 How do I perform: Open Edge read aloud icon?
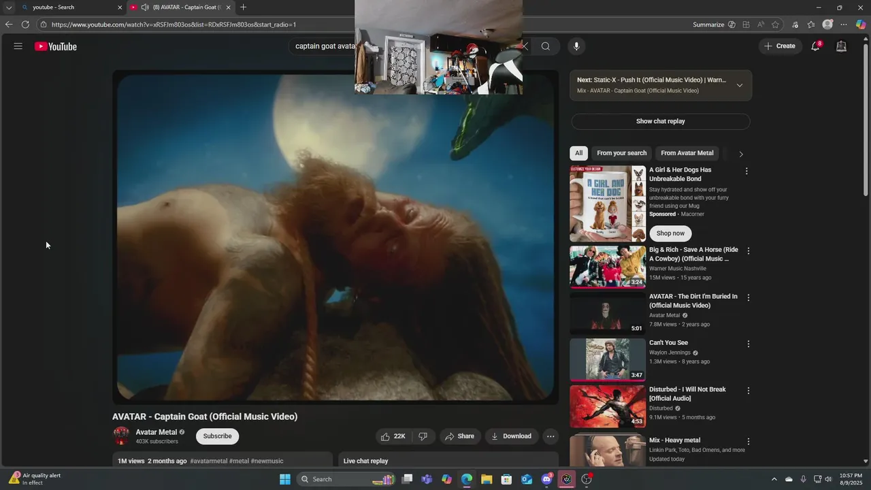[x=760, y=24]
